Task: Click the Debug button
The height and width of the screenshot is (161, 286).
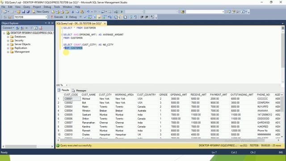Action: click(x=71, y=17)
